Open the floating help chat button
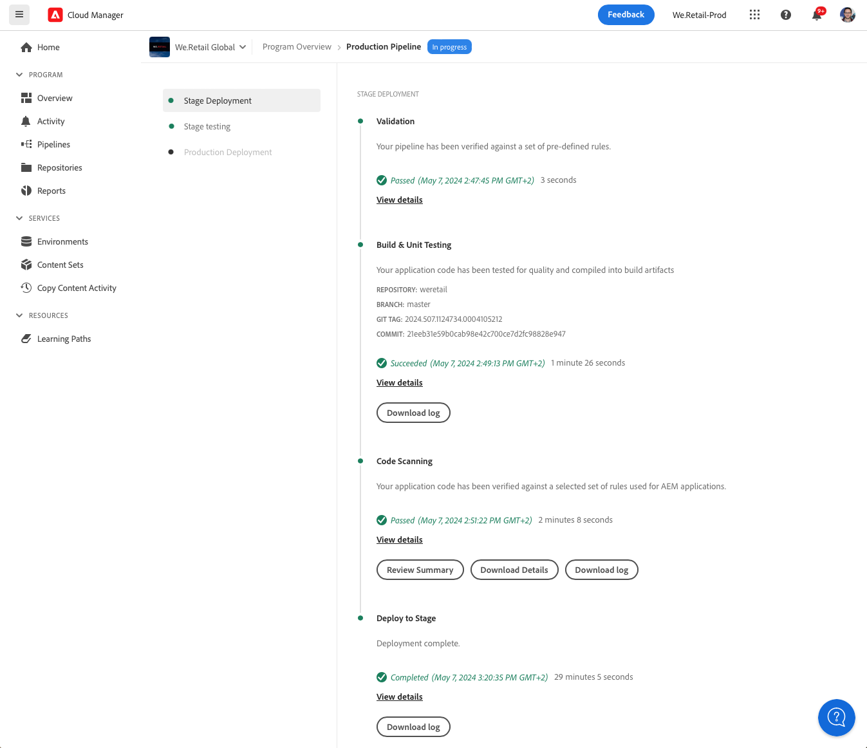Screen dimensions: 867x748 pyautogui.click(x=836, y=717)
